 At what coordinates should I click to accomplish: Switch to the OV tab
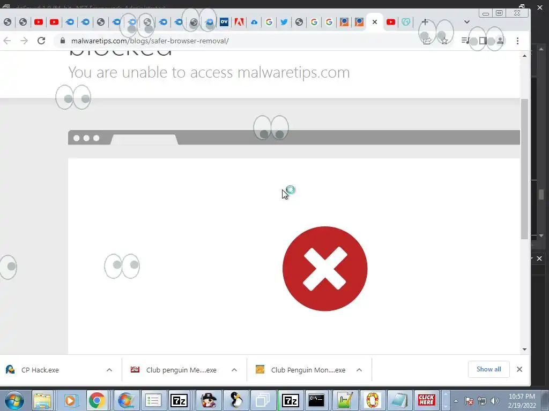click(x=224, y=22)
